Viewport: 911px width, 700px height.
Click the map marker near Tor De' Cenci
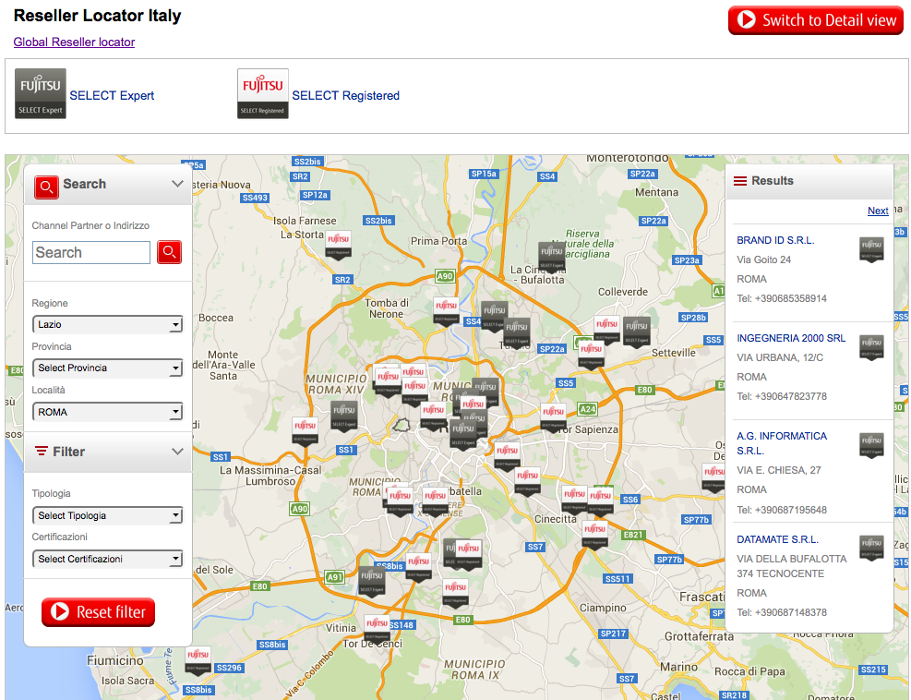pyautogui.click(x=377, y=630)
